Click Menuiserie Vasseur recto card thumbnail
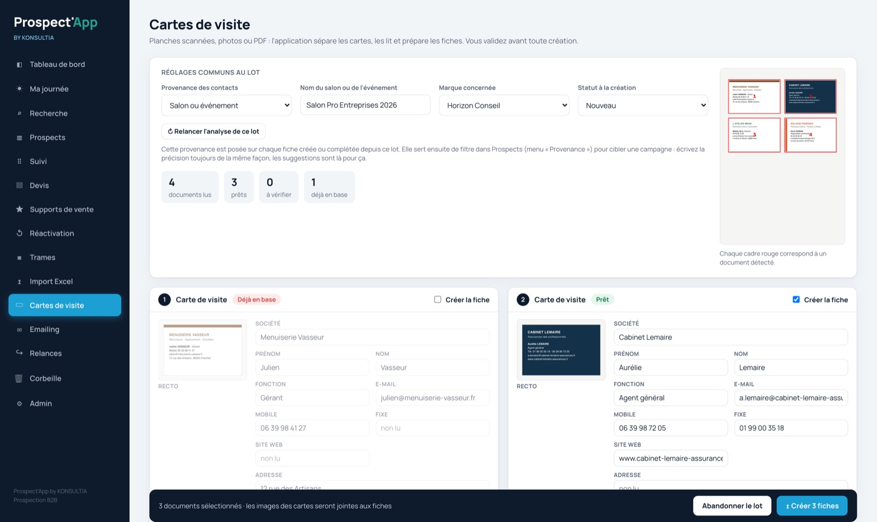The image size is (877, 522). (203, 350)
